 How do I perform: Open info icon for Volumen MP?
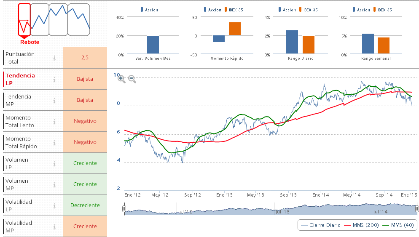coord(54,184)
